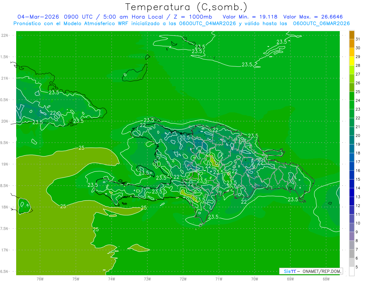Click the '20N' latitude axis label
The height and width of the screenshot is (283, 366).
pyautogui.click(x=5, y=121)
